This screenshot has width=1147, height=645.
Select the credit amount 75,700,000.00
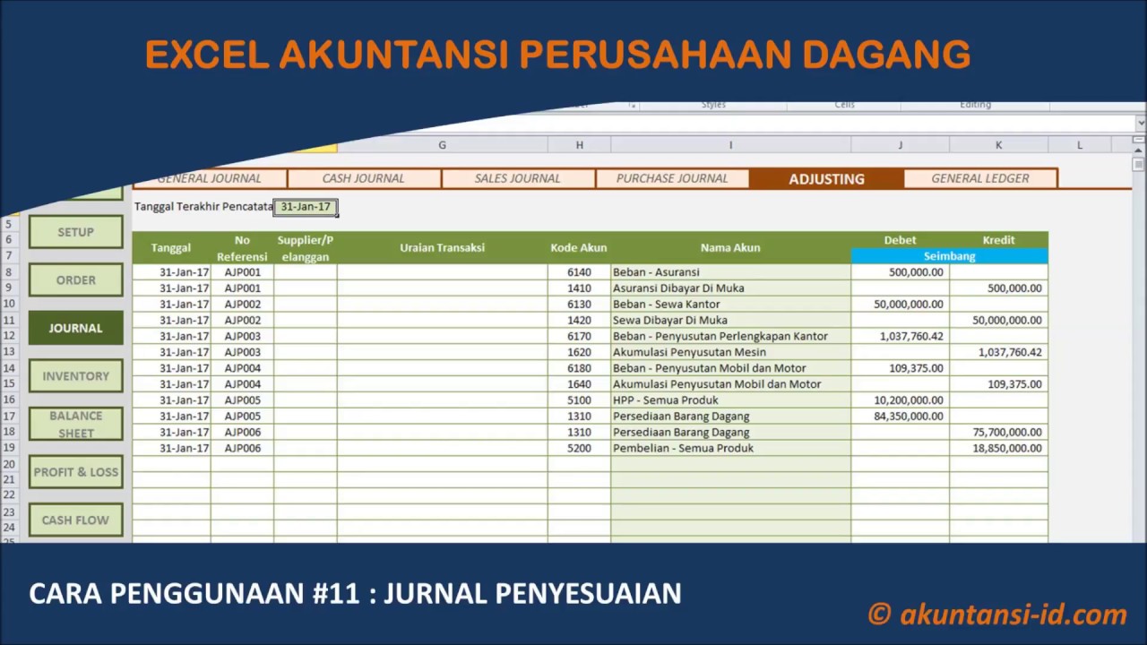coord(998,432)
